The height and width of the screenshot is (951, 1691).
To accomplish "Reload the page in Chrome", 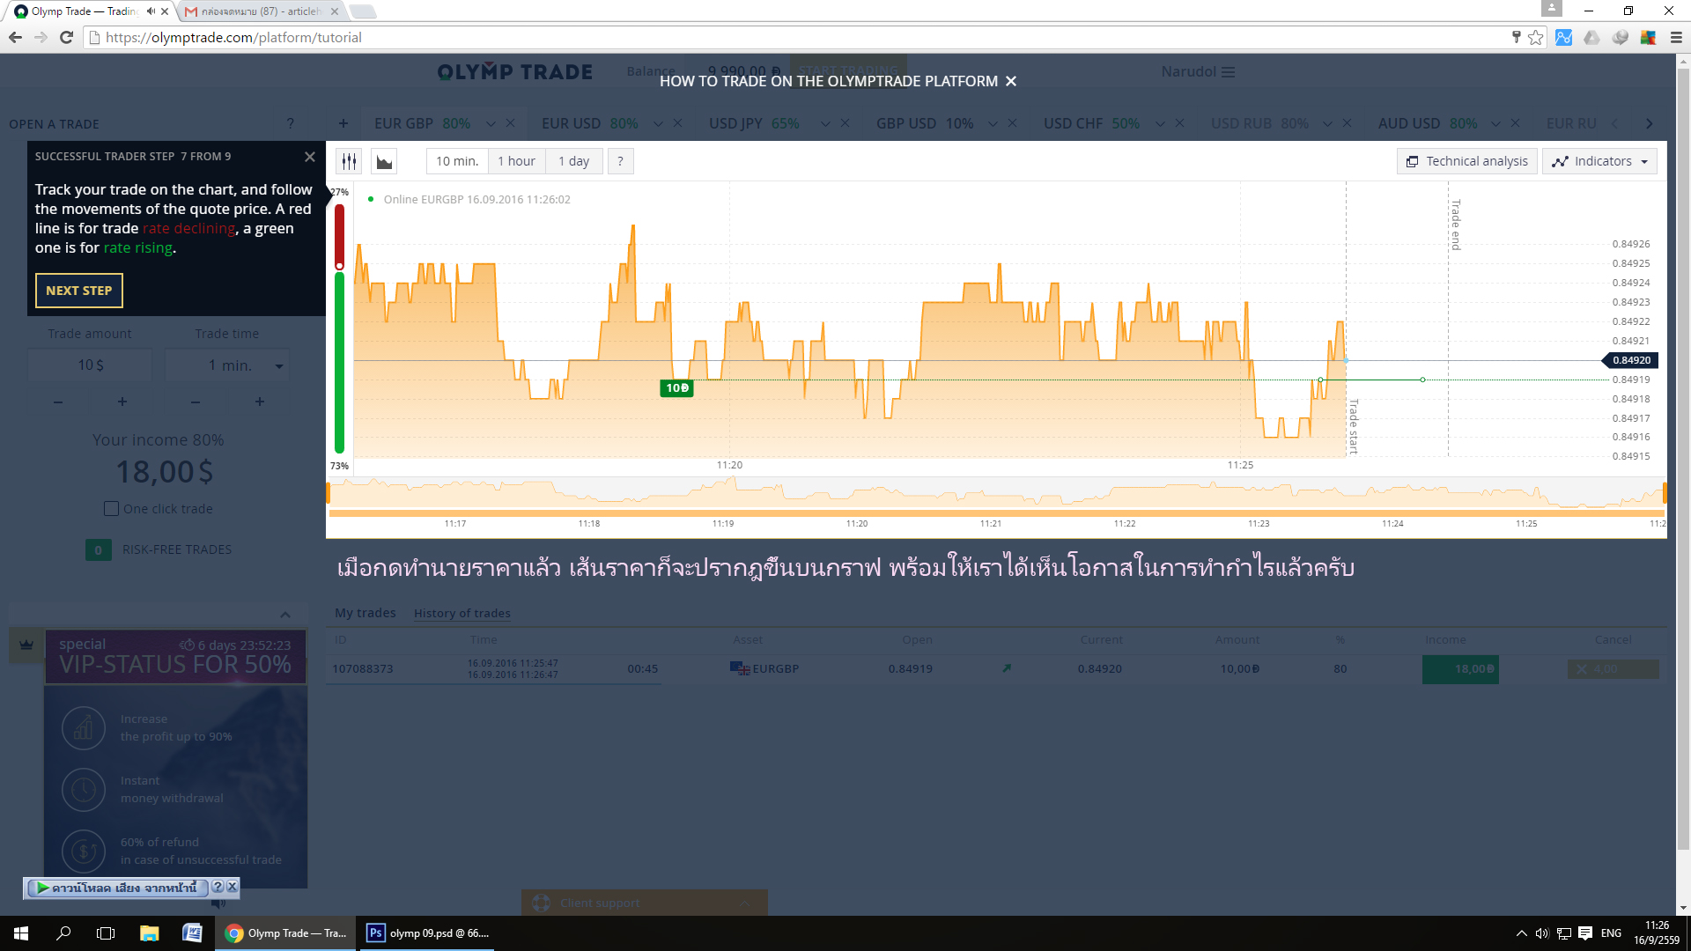I will click(66, 37).
